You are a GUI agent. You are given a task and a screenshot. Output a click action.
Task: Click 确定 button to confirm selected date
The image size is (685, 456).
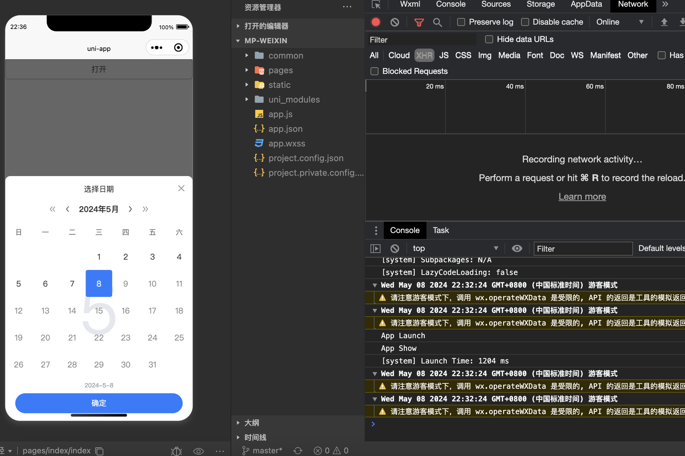pos(99,403)
